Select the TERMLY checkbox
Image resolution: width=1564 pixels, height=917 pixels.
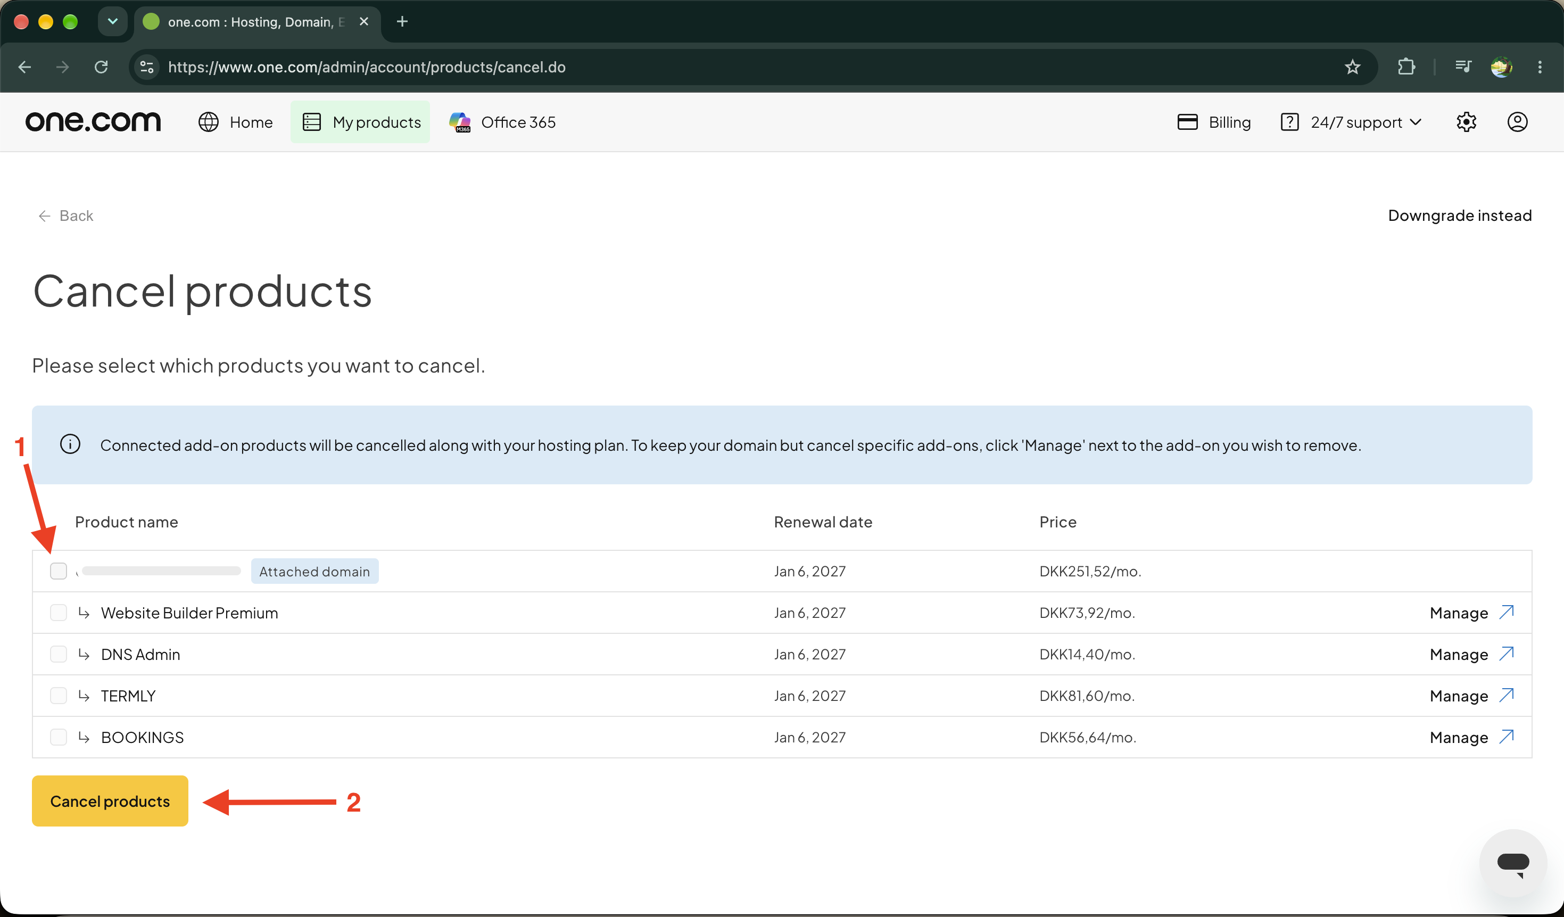pos(59,696)
